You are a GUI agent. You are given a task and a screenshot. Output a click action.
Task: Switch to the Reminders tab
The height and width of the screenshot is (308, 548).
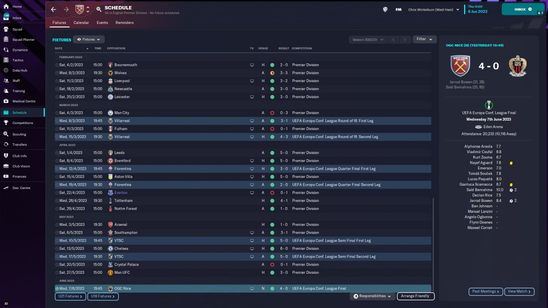click(x=125, y=23)
